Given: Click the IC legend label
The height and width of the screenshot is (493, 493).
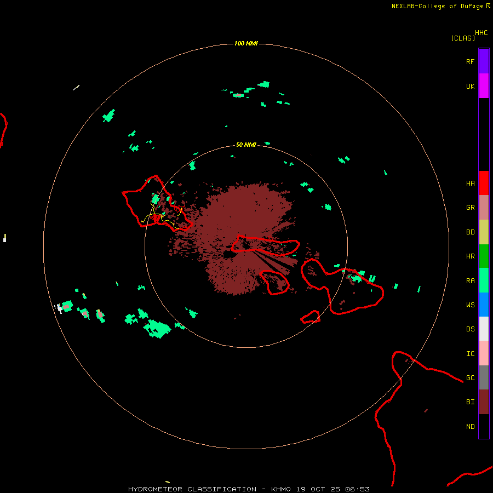Looking at the screenshot, I should (x=470, y=354).
